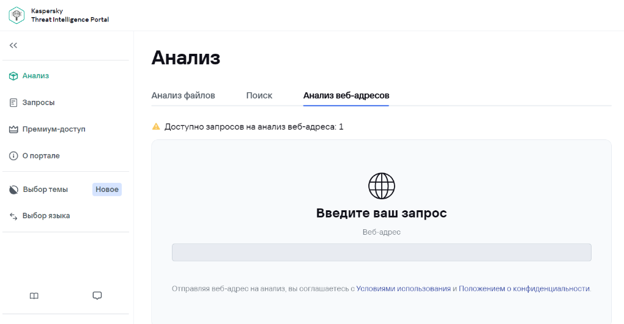Switch to Анализ файлов tab
The height and width of the screenshot is (324, 624).
(183, 95)
